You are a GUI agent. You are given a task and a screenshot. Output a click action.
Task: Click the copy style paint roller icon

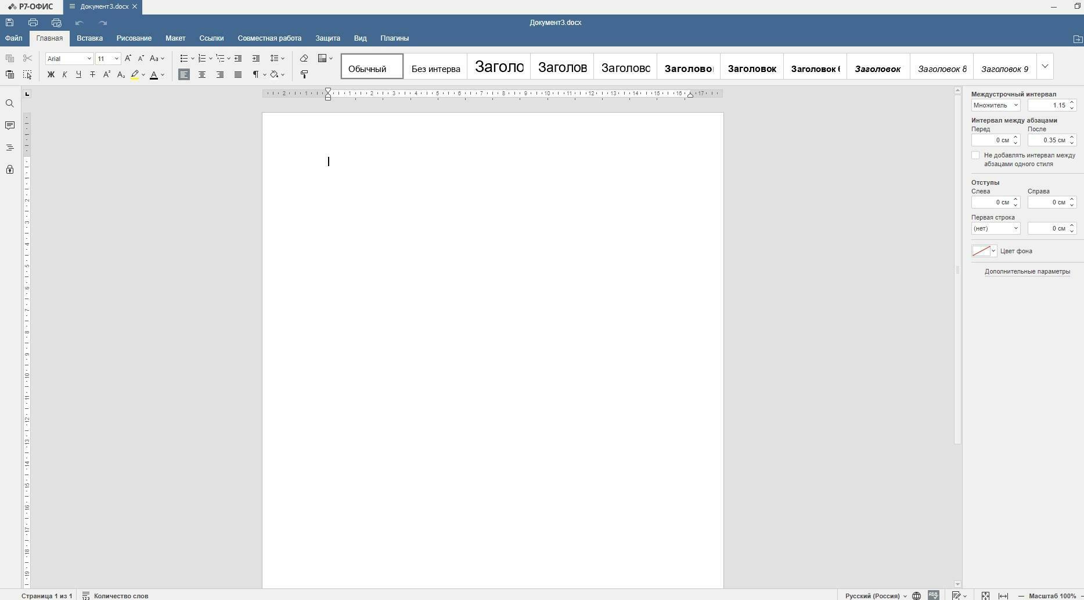[304, 74]
